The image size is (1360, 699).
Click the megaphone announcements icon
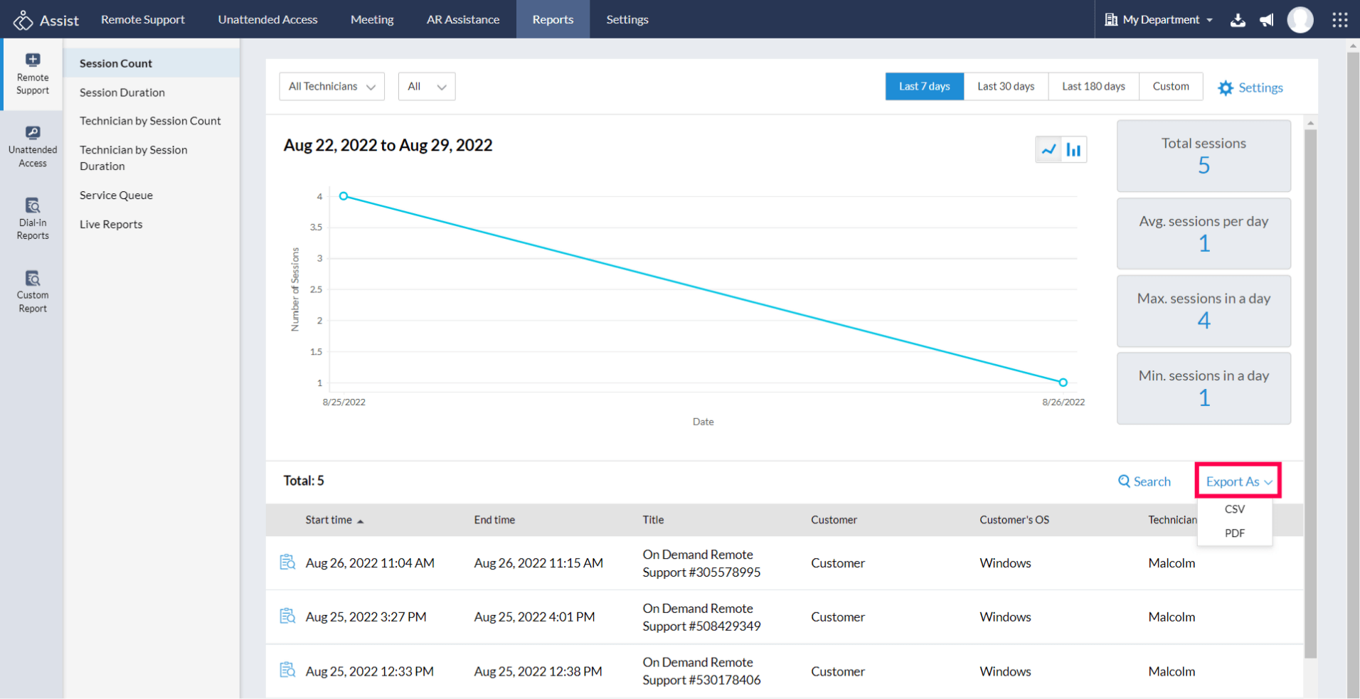1267,20
